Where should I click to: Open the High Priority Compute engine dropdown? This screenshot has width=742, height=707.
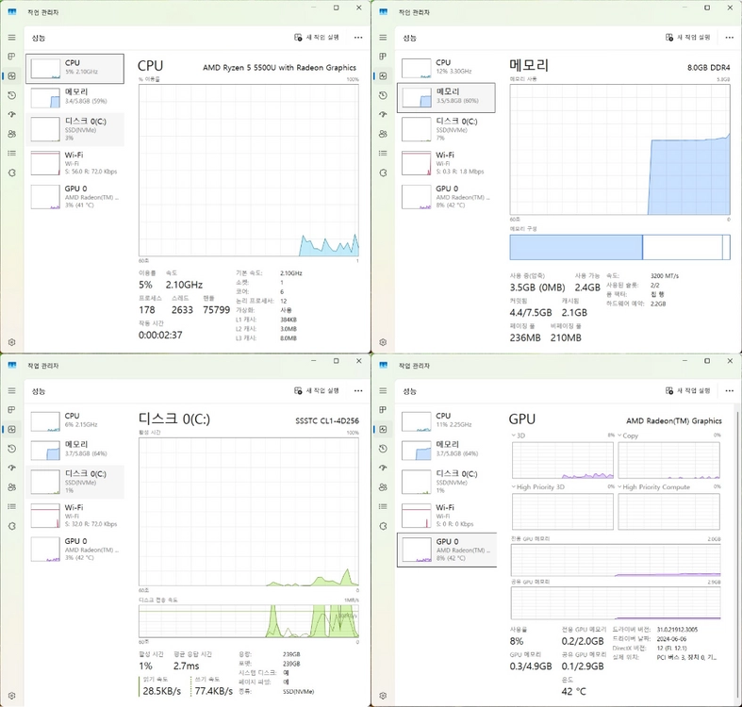click(x=654, y=487)
